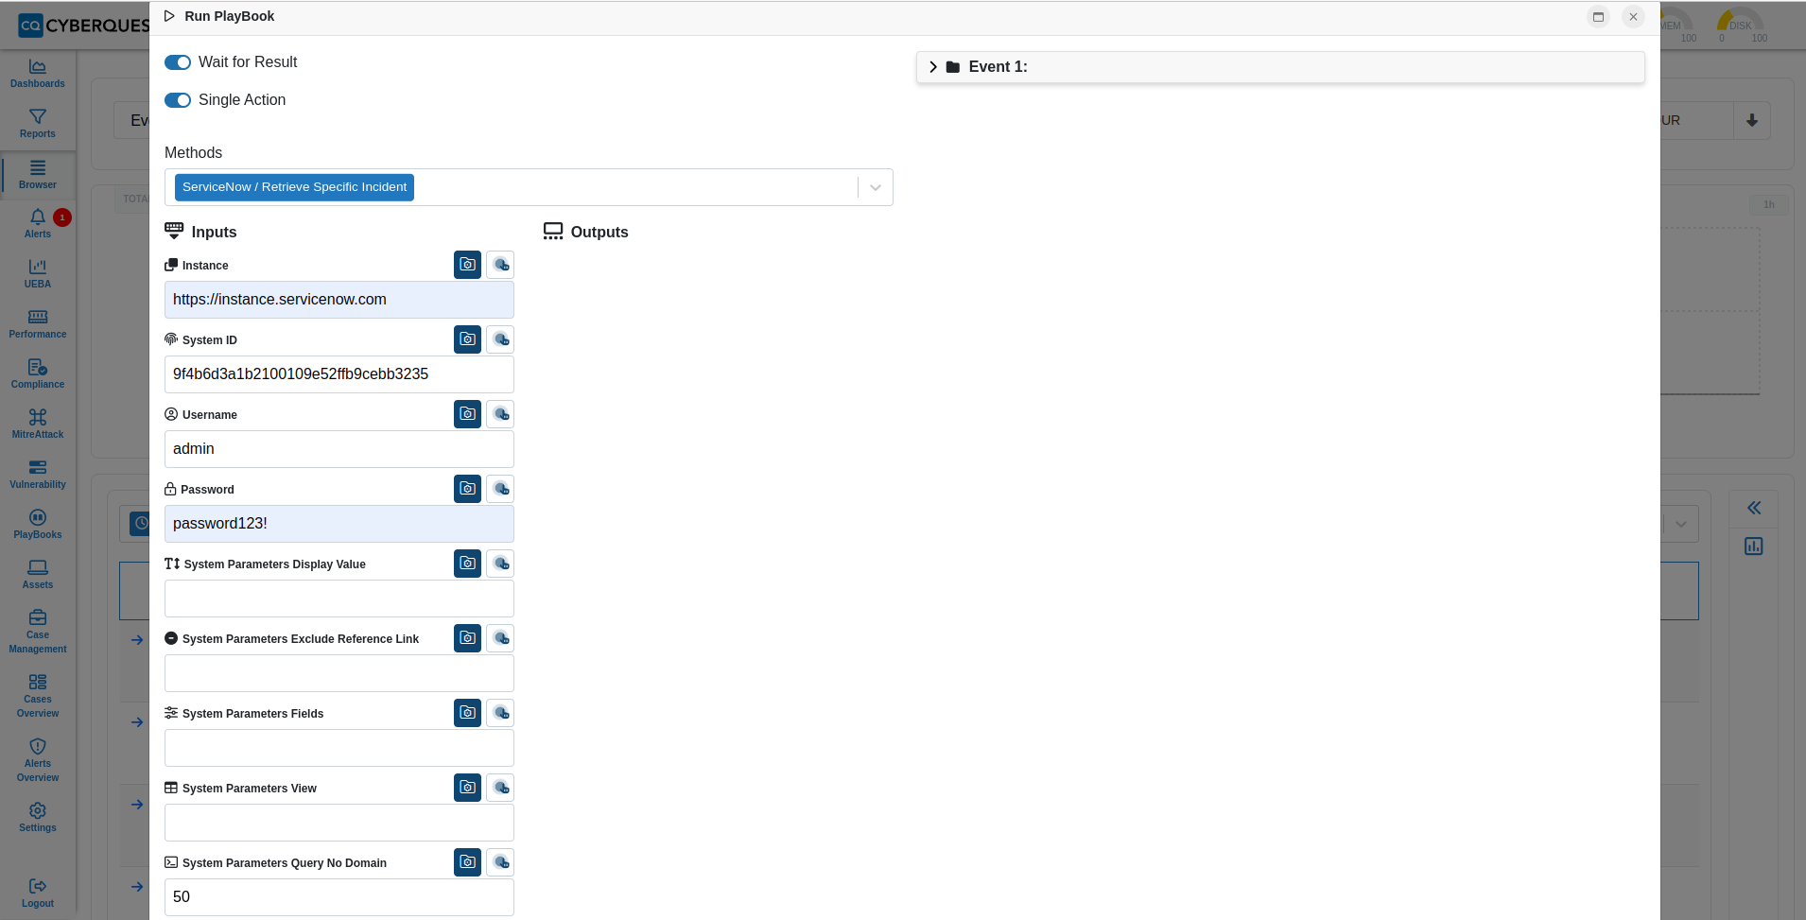
Task: Click the Instance URL input field
Action: [339, 300]
